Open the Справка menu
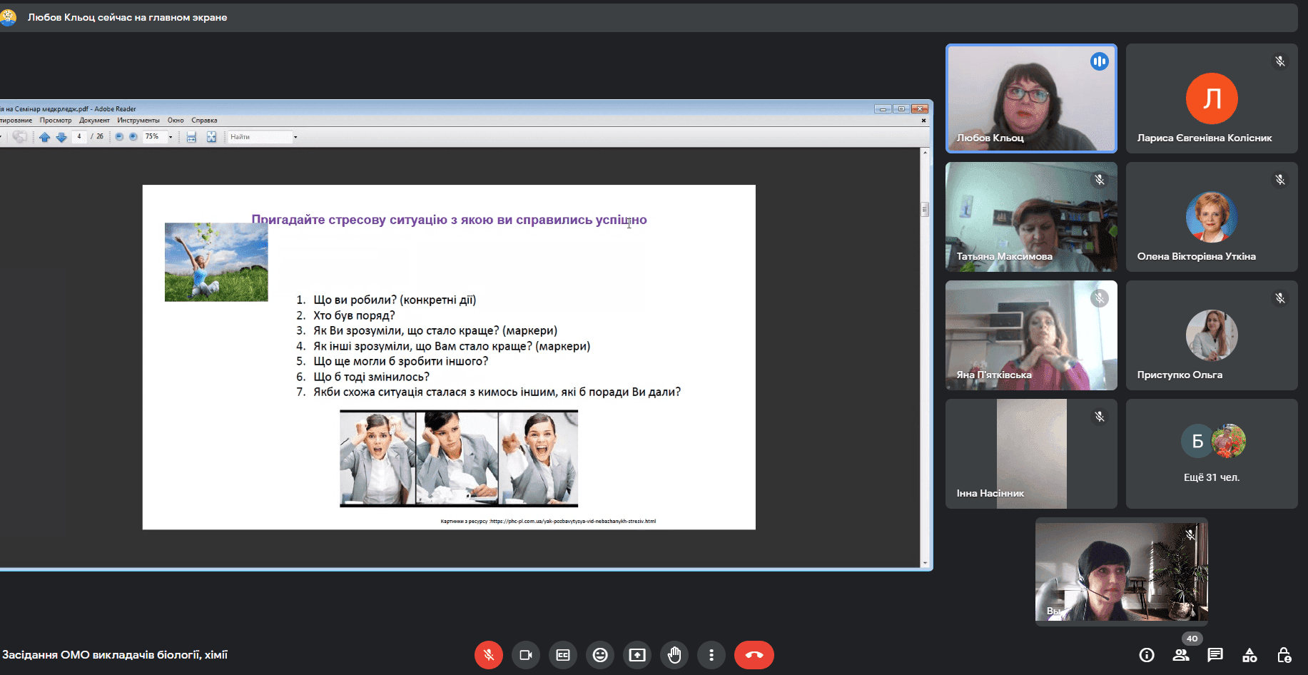This screenshot has height=675, width=1308. tap(204, 121)
